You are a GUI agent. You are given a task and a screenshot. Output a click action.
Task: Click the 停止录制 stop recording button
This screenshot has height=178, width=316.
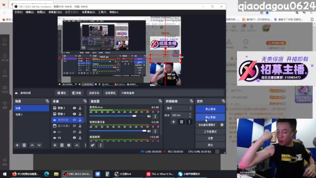tap(210, 117)
